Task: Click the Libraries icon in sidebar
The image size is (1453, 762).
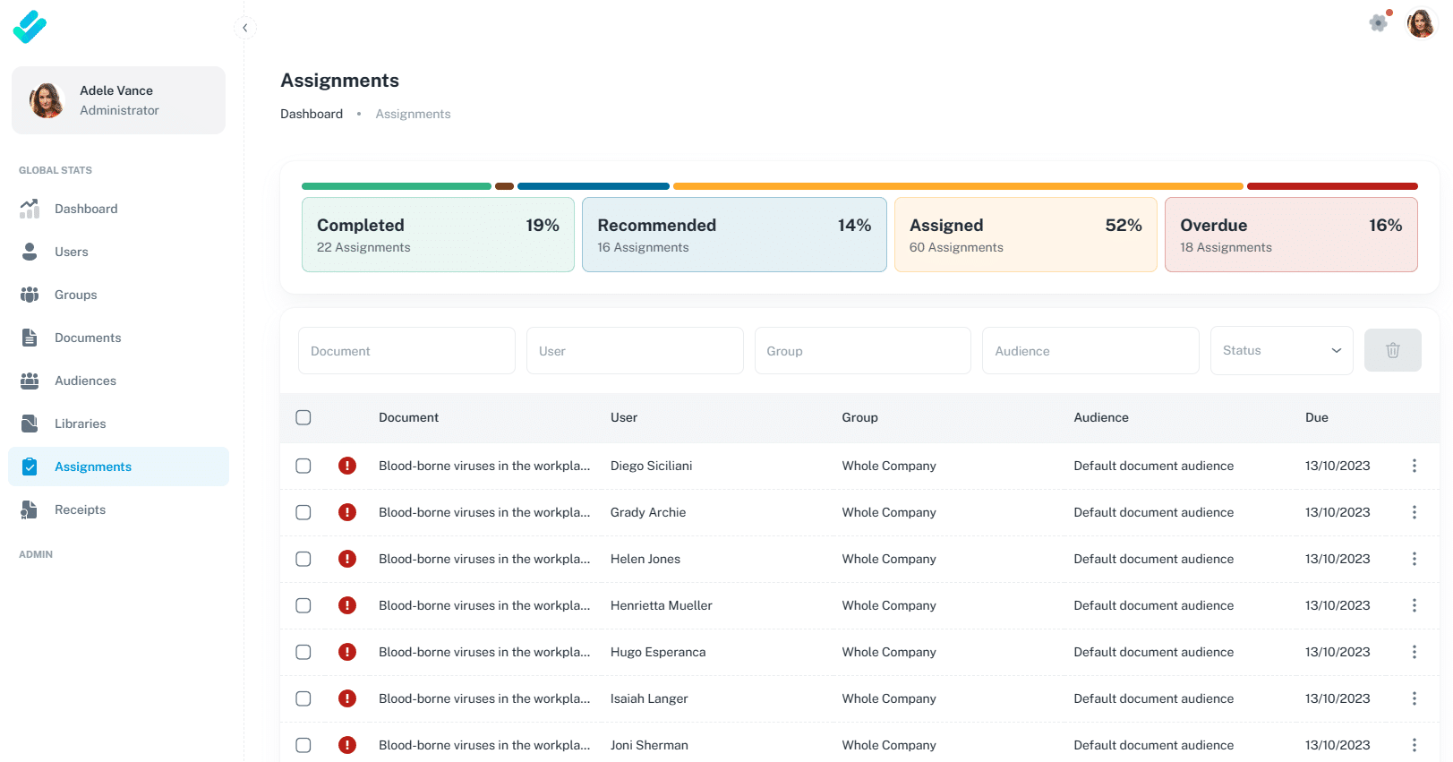Action: coord(30,424)
